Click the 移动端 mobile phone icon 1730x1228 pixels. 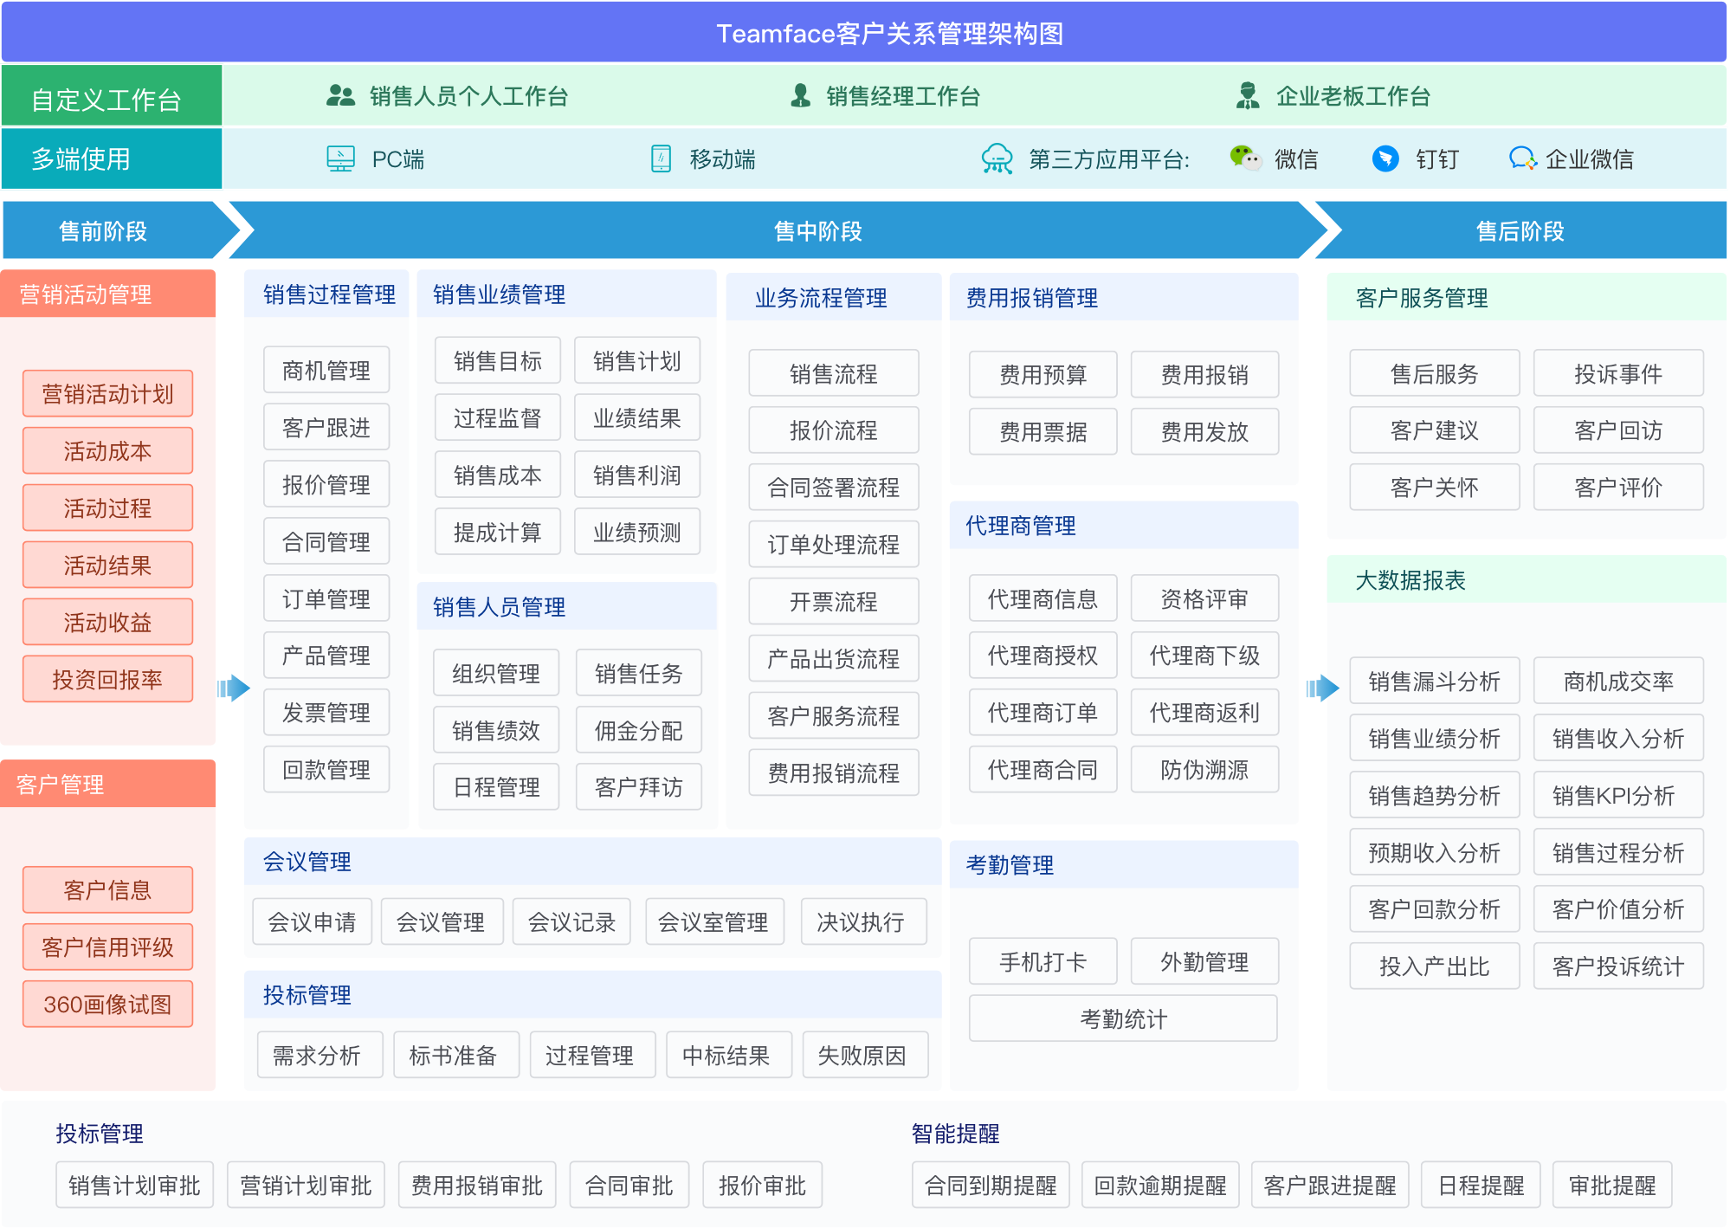tap(661, 158)
